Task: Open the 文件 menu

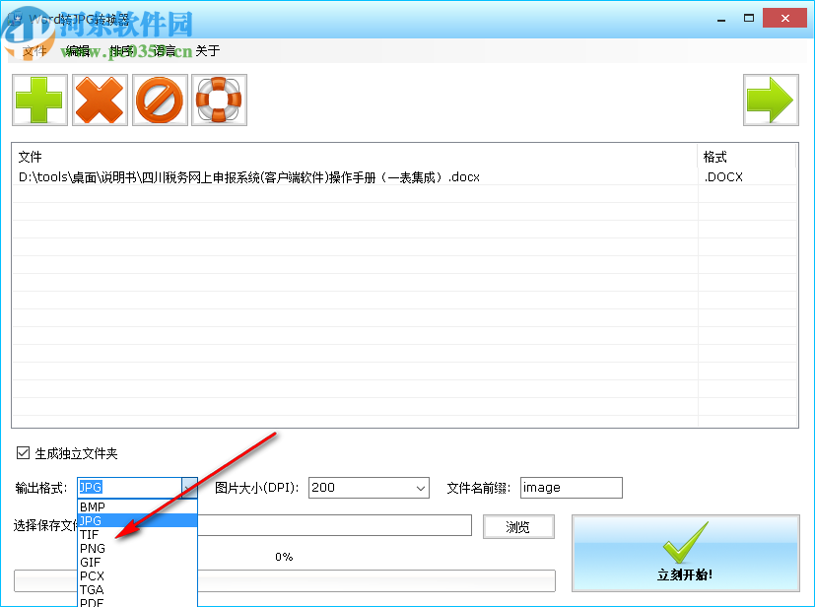Action: point(33,51)
